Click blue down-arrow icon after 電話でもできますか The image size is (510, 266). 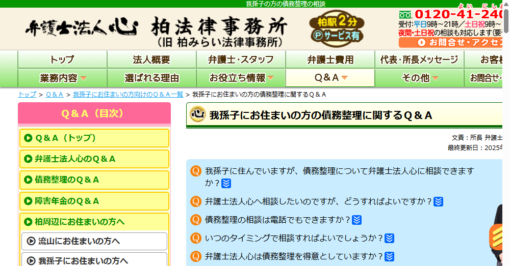(357, 220)
